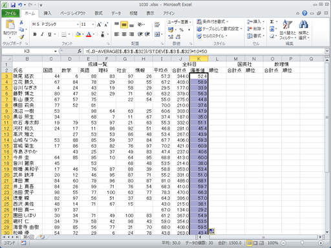Switch to the Formulas tab
The width and height of the screenshot is (331, 248).
coord(99,14)
